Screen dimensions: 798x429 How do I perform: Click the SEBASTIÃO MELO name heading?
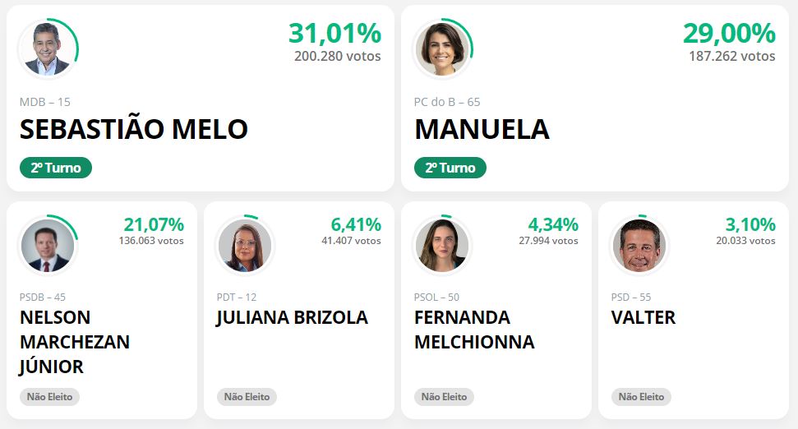134,129
